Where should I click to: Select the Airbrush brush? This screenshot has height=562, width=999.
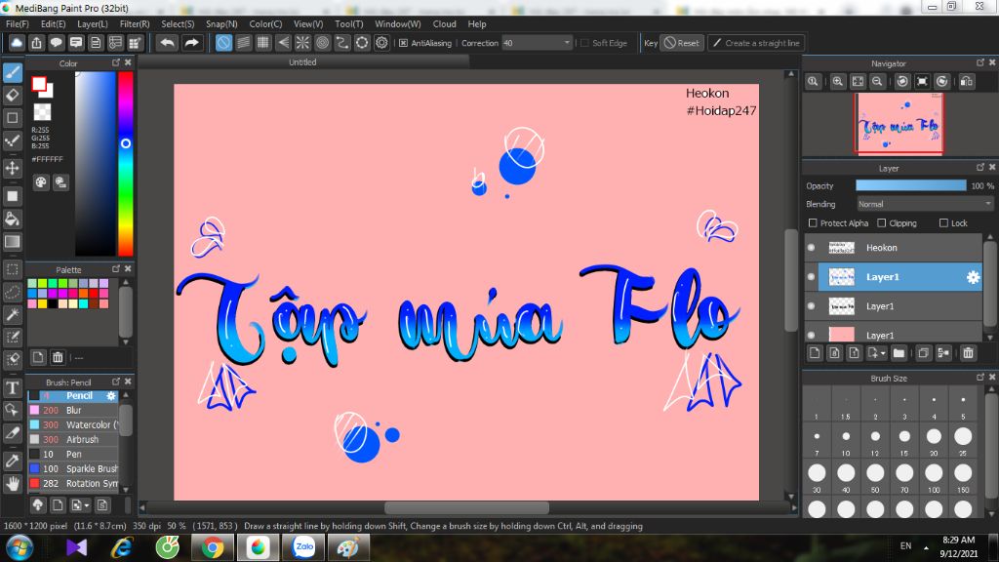point(73,440)
